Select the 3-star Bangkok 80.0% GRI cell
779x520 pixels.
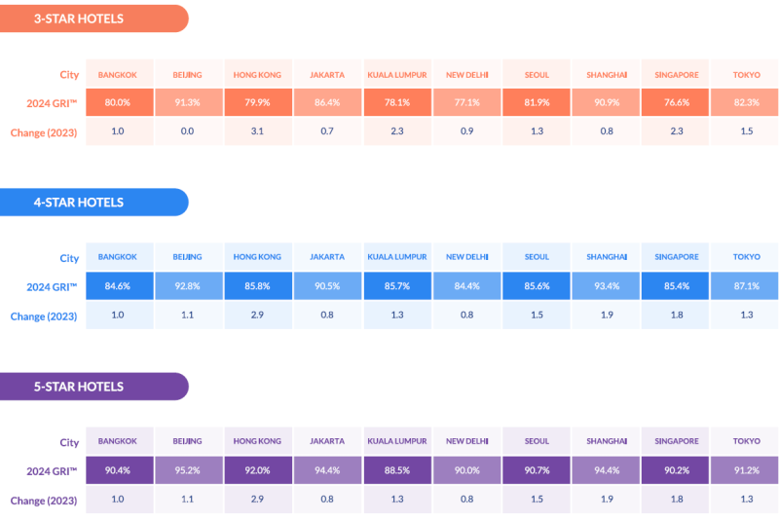coord(119,102)
